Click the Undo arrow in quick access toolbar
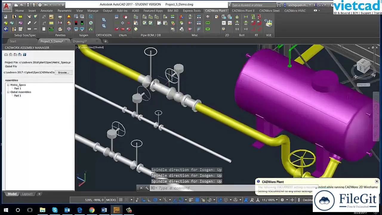The height and width of the screenshot is (215, 382). pos(46,5)
